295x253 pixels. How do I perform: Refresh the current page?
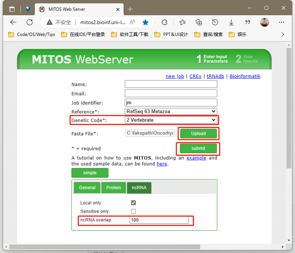pos(30,22)
